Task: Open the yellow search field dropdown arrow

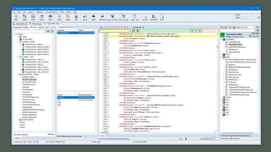Action: coord(130,31)
